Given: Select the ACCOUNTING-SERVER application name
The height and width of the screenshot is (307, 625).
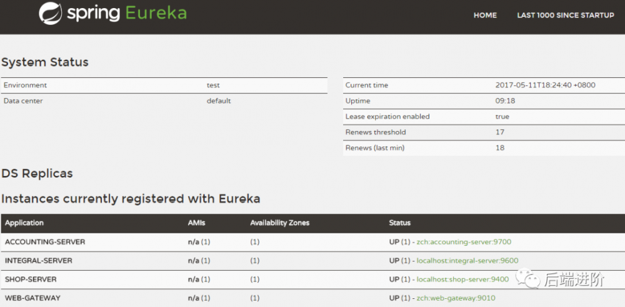Looking at the screenshot, I should pyautogui.click(x=45, y=241).
